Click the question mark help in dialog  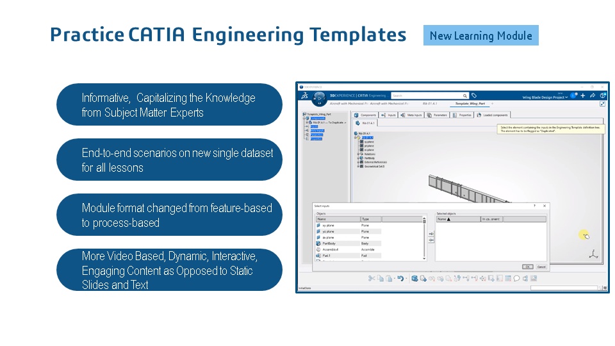[534, 206]
